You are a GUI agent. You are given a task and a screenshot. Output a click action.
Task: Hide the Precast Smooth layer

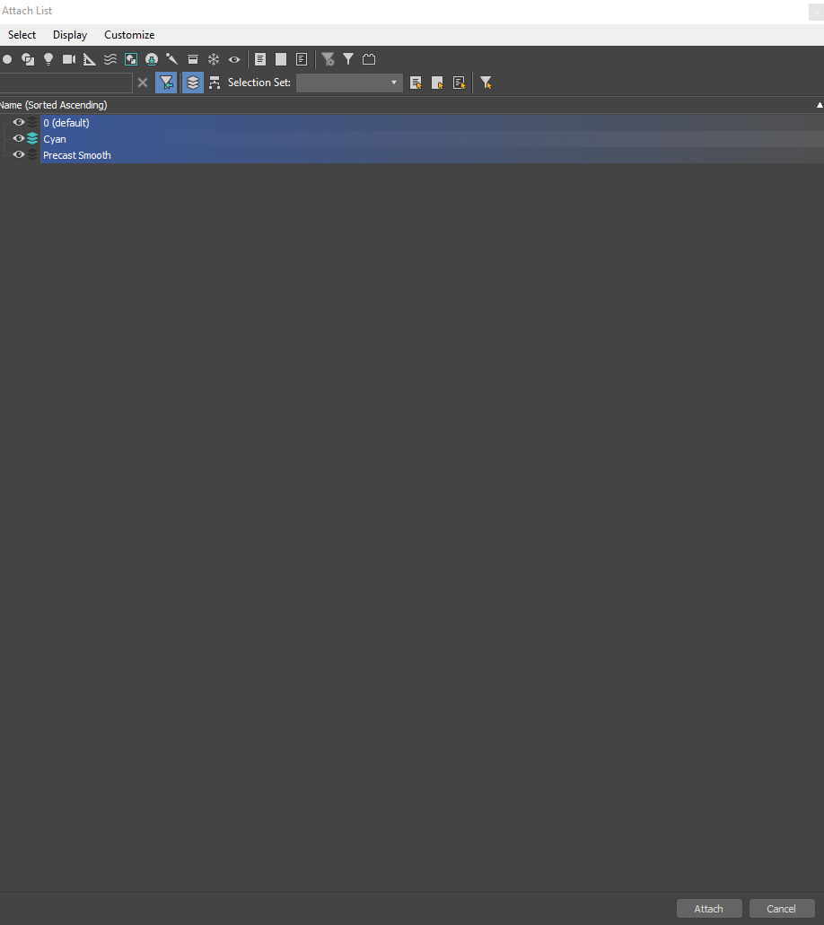19,154
